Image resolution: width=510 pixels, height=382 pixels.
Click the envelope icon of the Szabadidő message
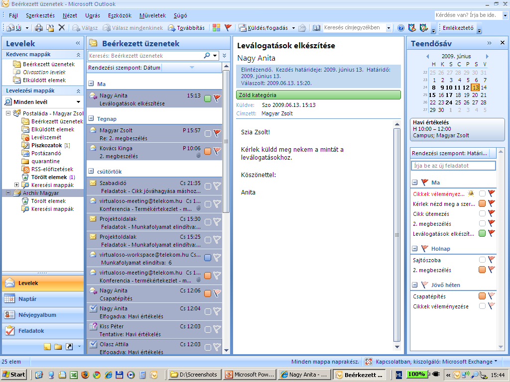coord(93,183)
